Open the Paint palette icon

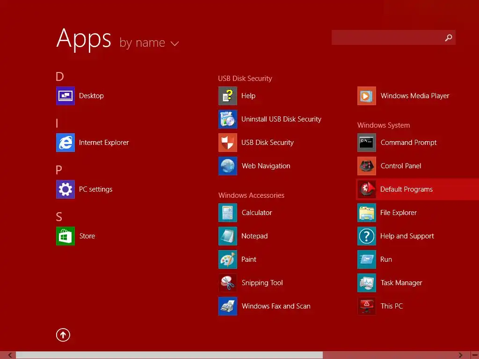(228, 259)
